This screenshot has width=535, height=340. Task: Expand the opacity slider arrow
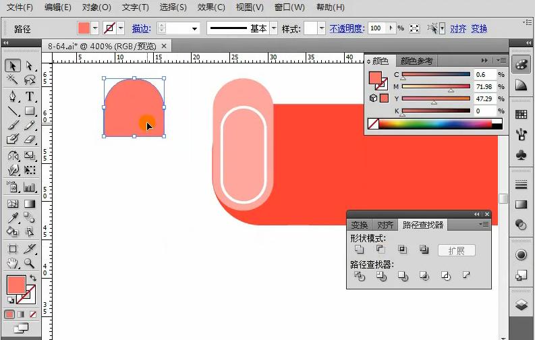[x=391, y=28]
